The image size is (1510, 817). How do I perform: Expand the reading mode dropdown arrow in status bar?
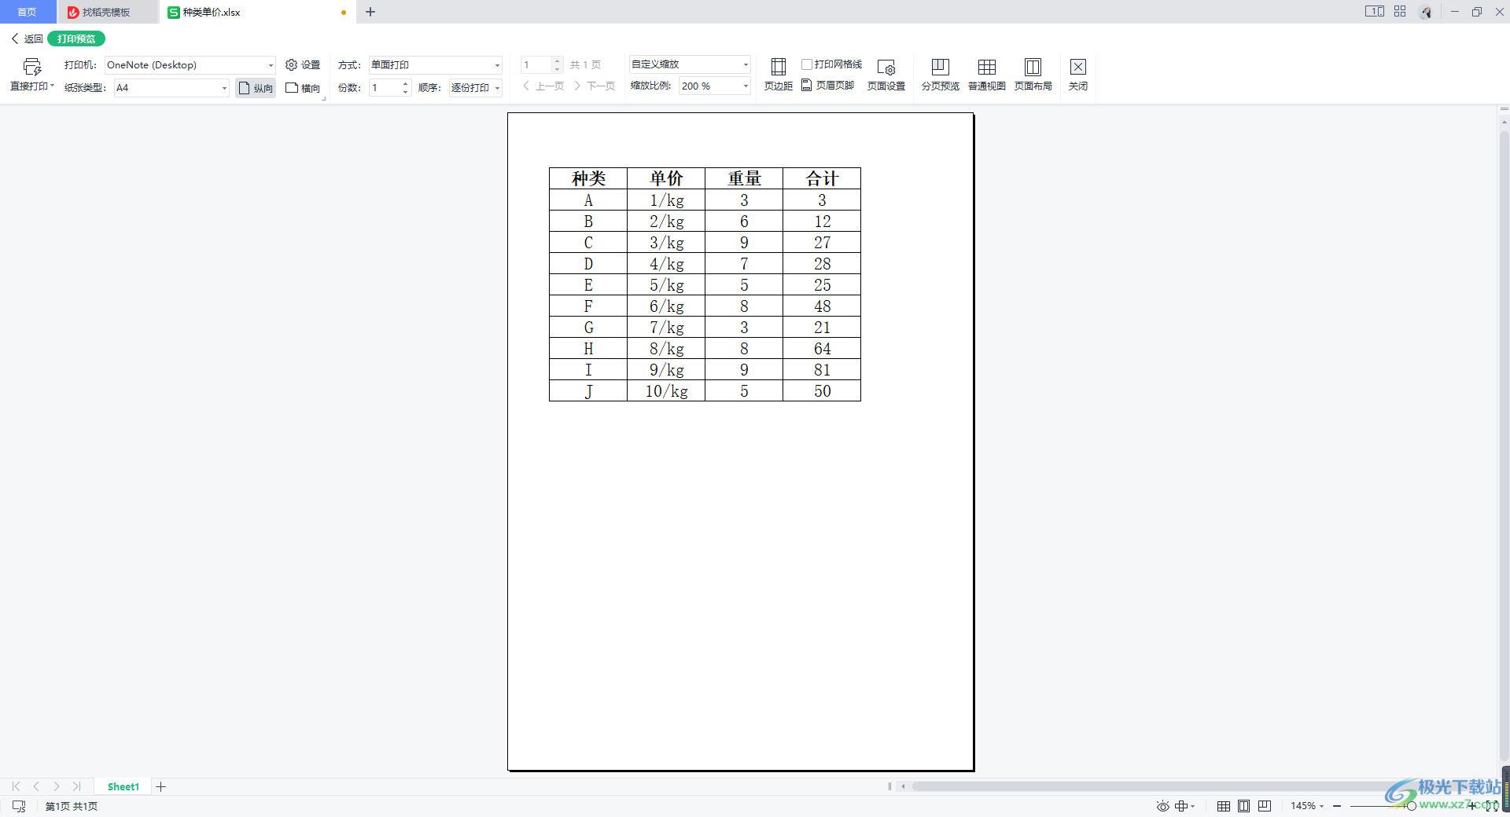click(1192, 806)
